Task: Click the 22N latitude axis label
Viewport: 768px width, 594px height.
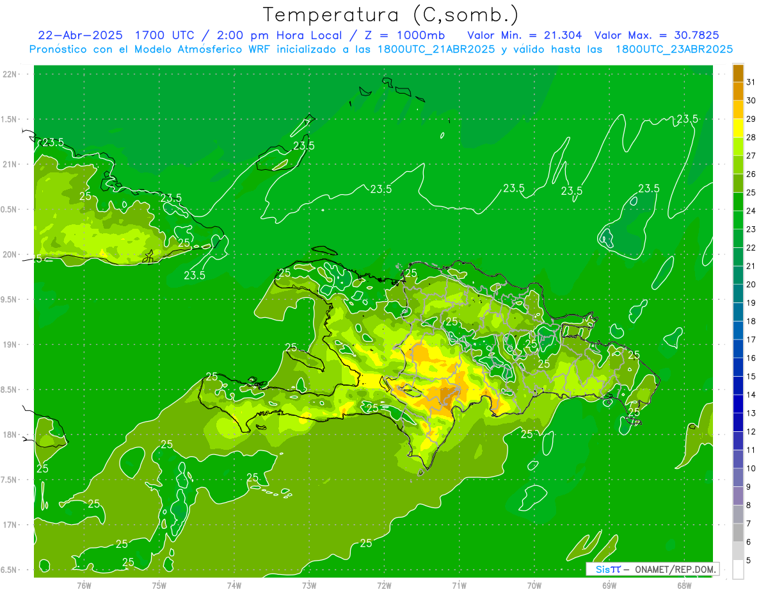Action: coord(9,74)
